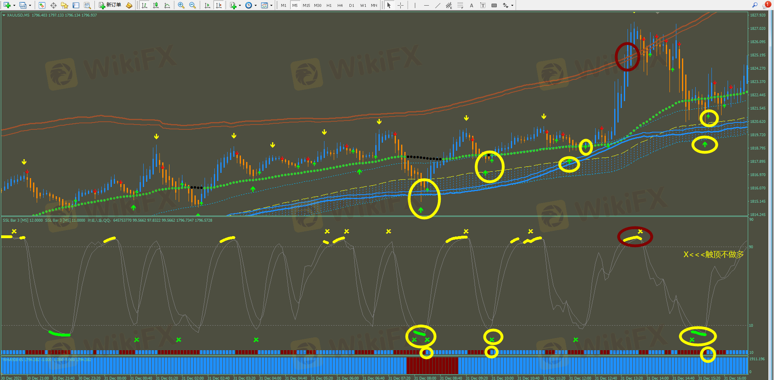This screenshot has width=774, height=380.
Task: Open the Market Watch panel icon
Action: pyautogui.click(x=42, y=5)
